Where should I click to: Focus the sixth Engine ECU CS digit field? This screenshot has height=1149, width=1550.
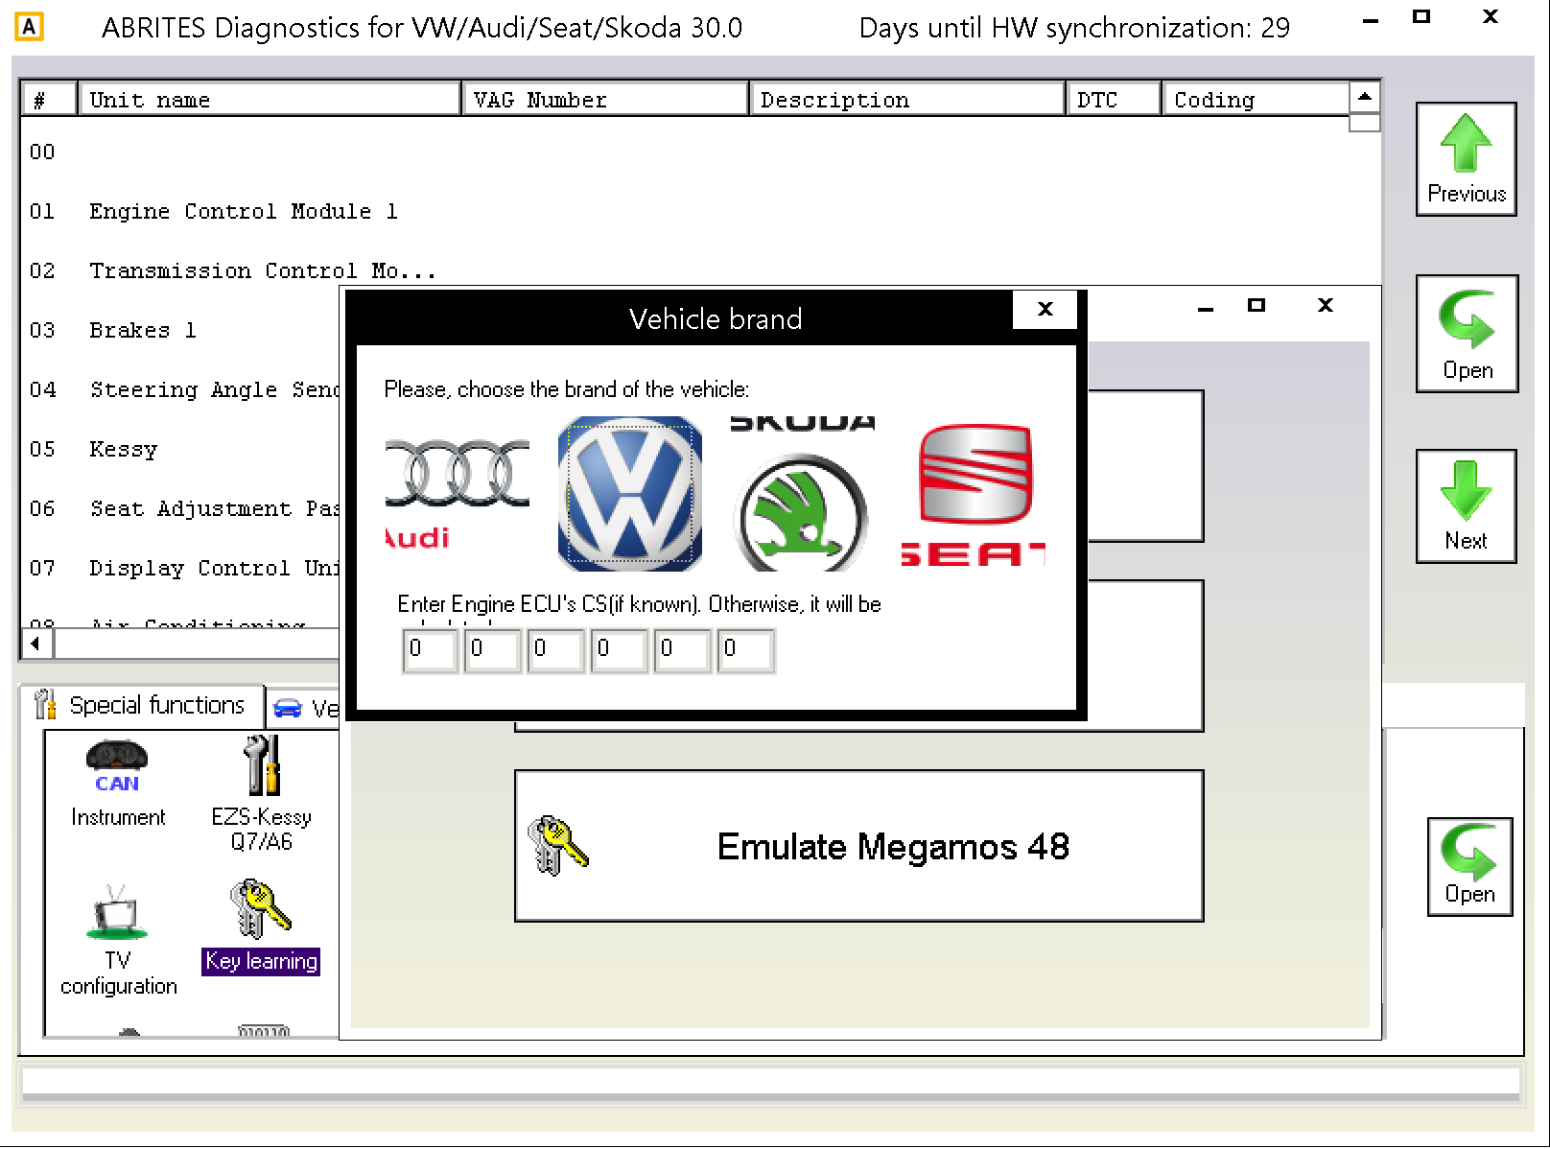745,650
